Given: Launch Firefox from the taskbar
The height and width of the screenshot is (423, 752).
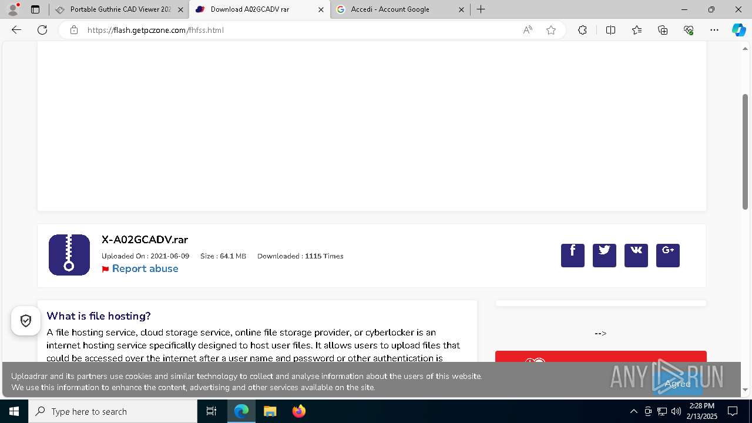Looking at the screenshot, I should (x=299, y=411).
